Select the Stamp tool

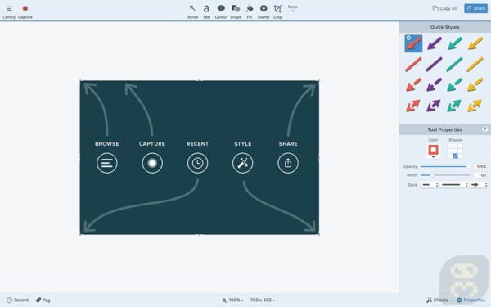(264, 11)
